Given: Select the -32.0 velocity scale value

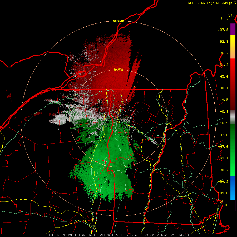Looking at the screenshot, I should 223,135.
